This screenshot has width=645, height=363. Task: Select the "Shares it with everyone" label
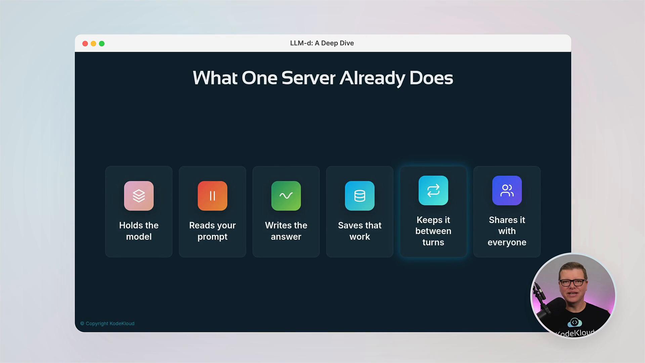pos(507,231)
